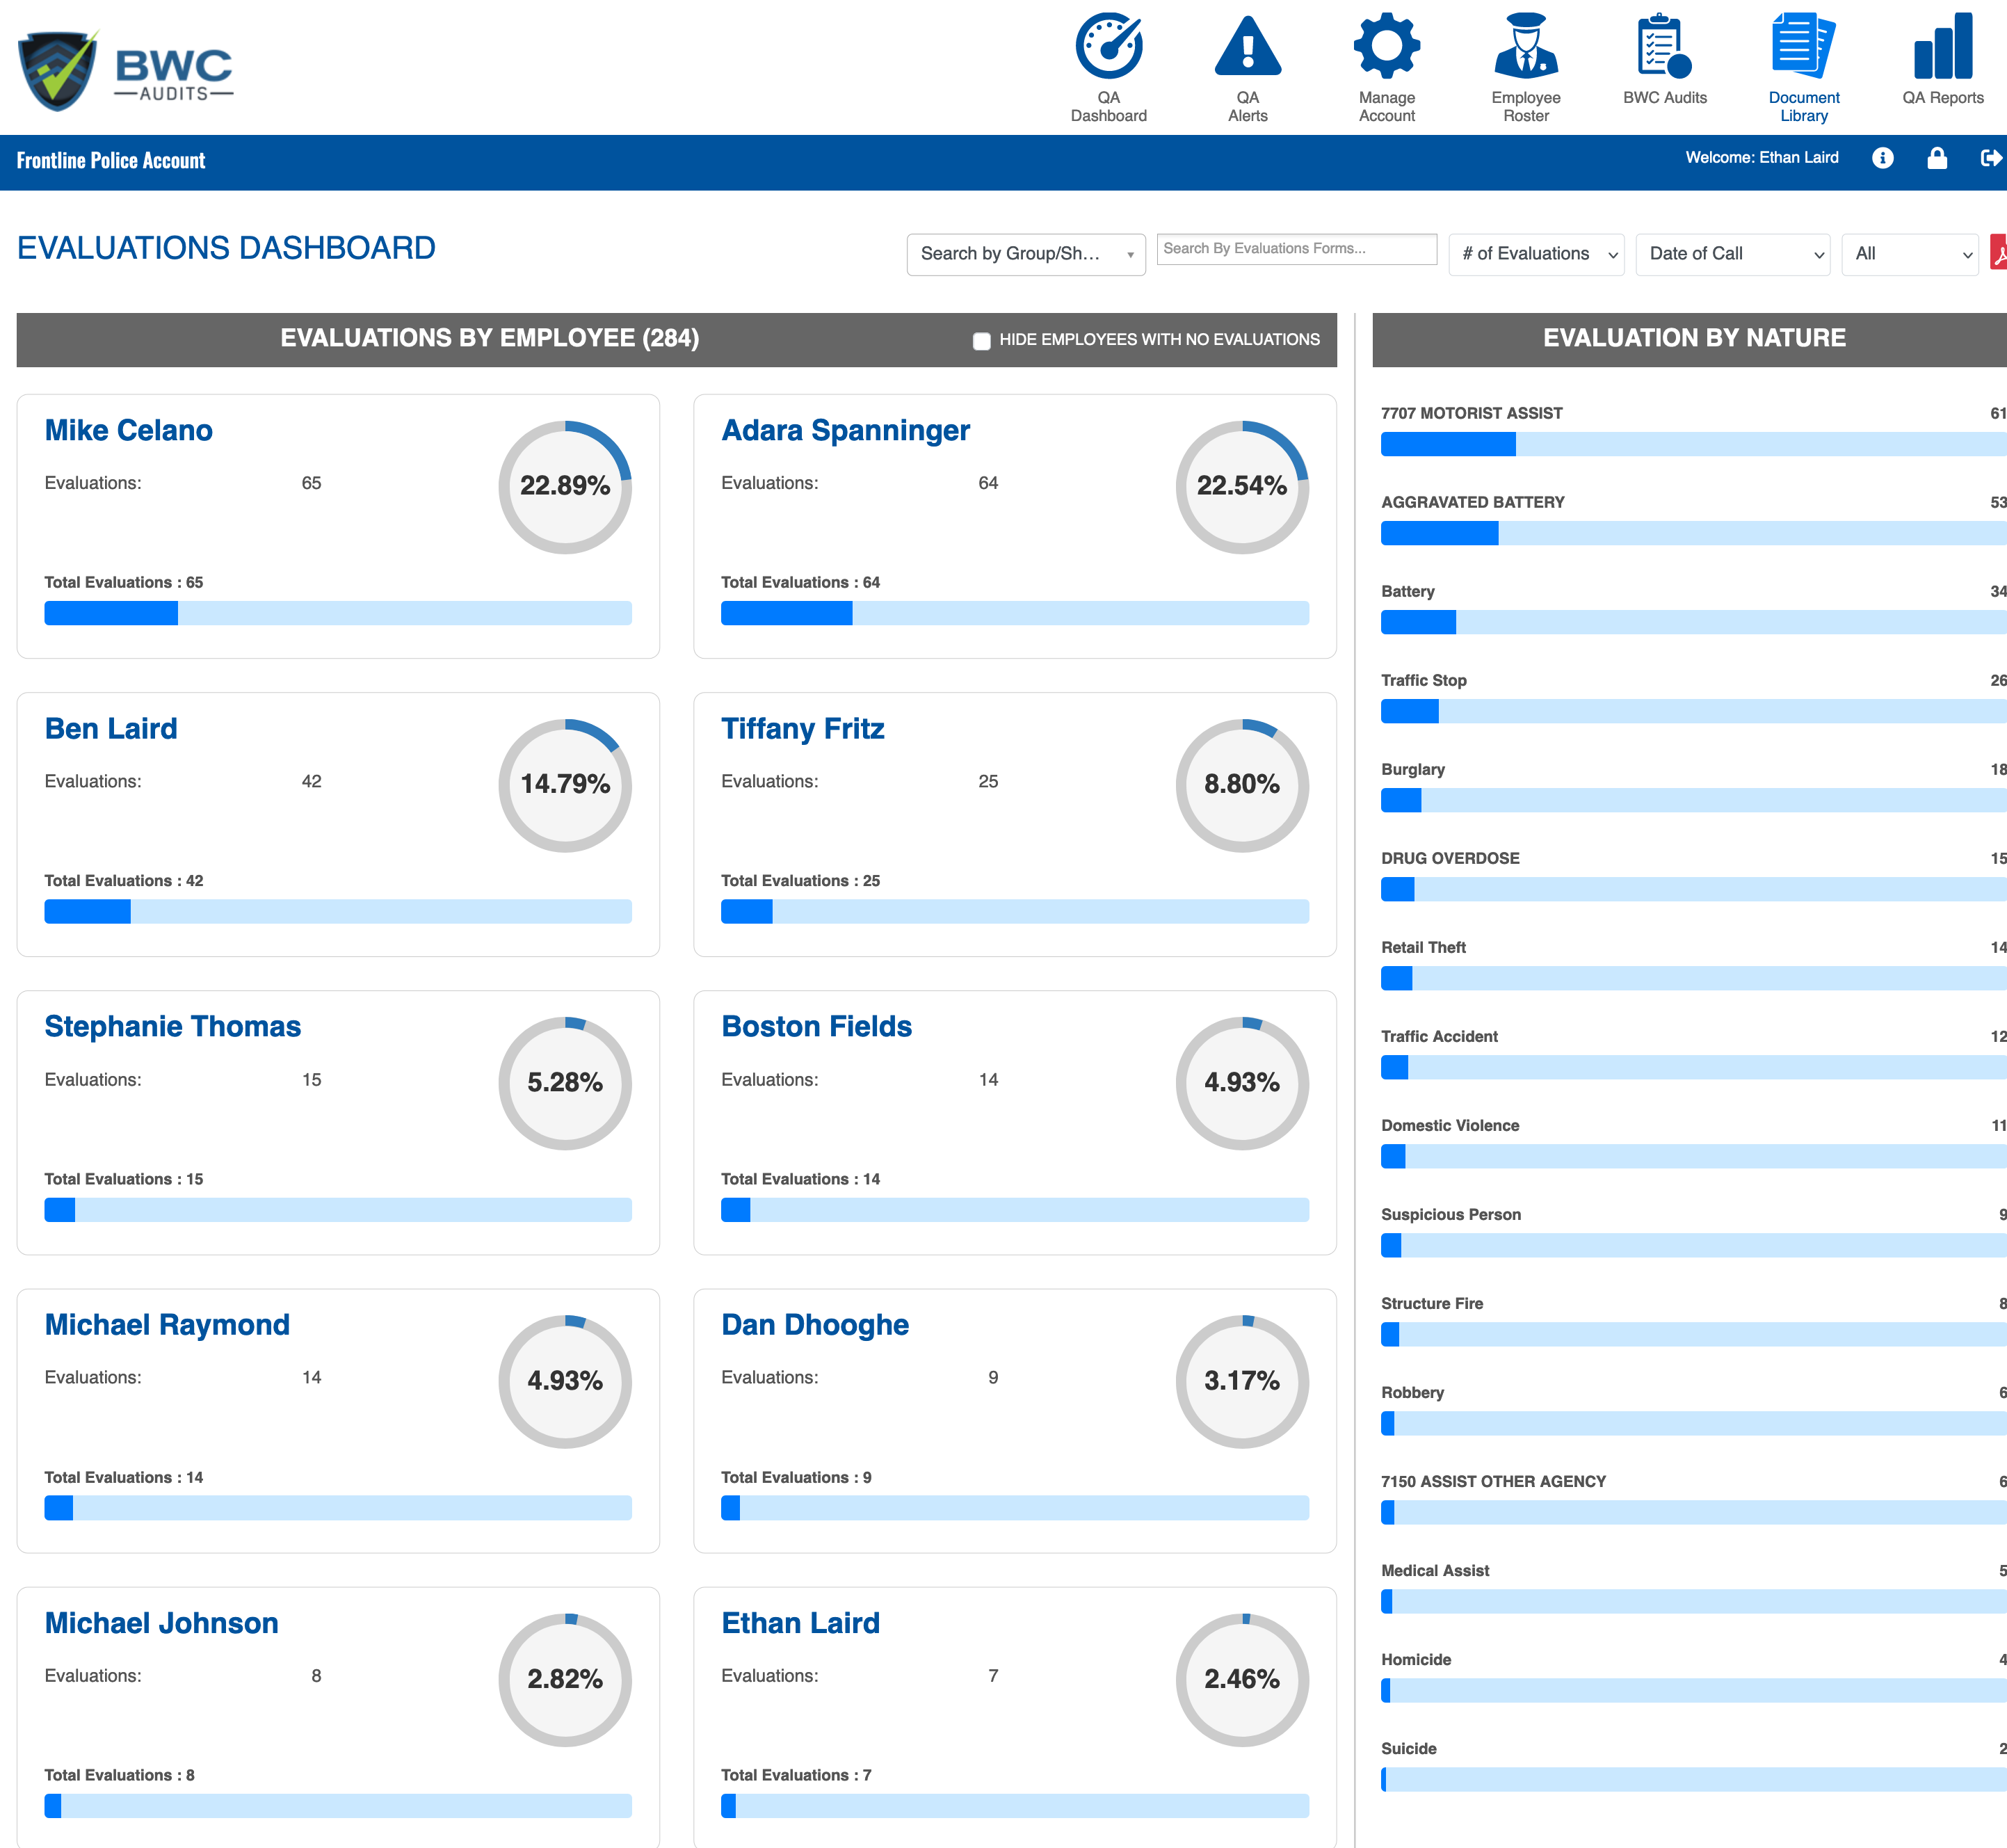Open the QA Dashboard icon
This screenshot has width=2007, height=1848.
click(1108, 46)
